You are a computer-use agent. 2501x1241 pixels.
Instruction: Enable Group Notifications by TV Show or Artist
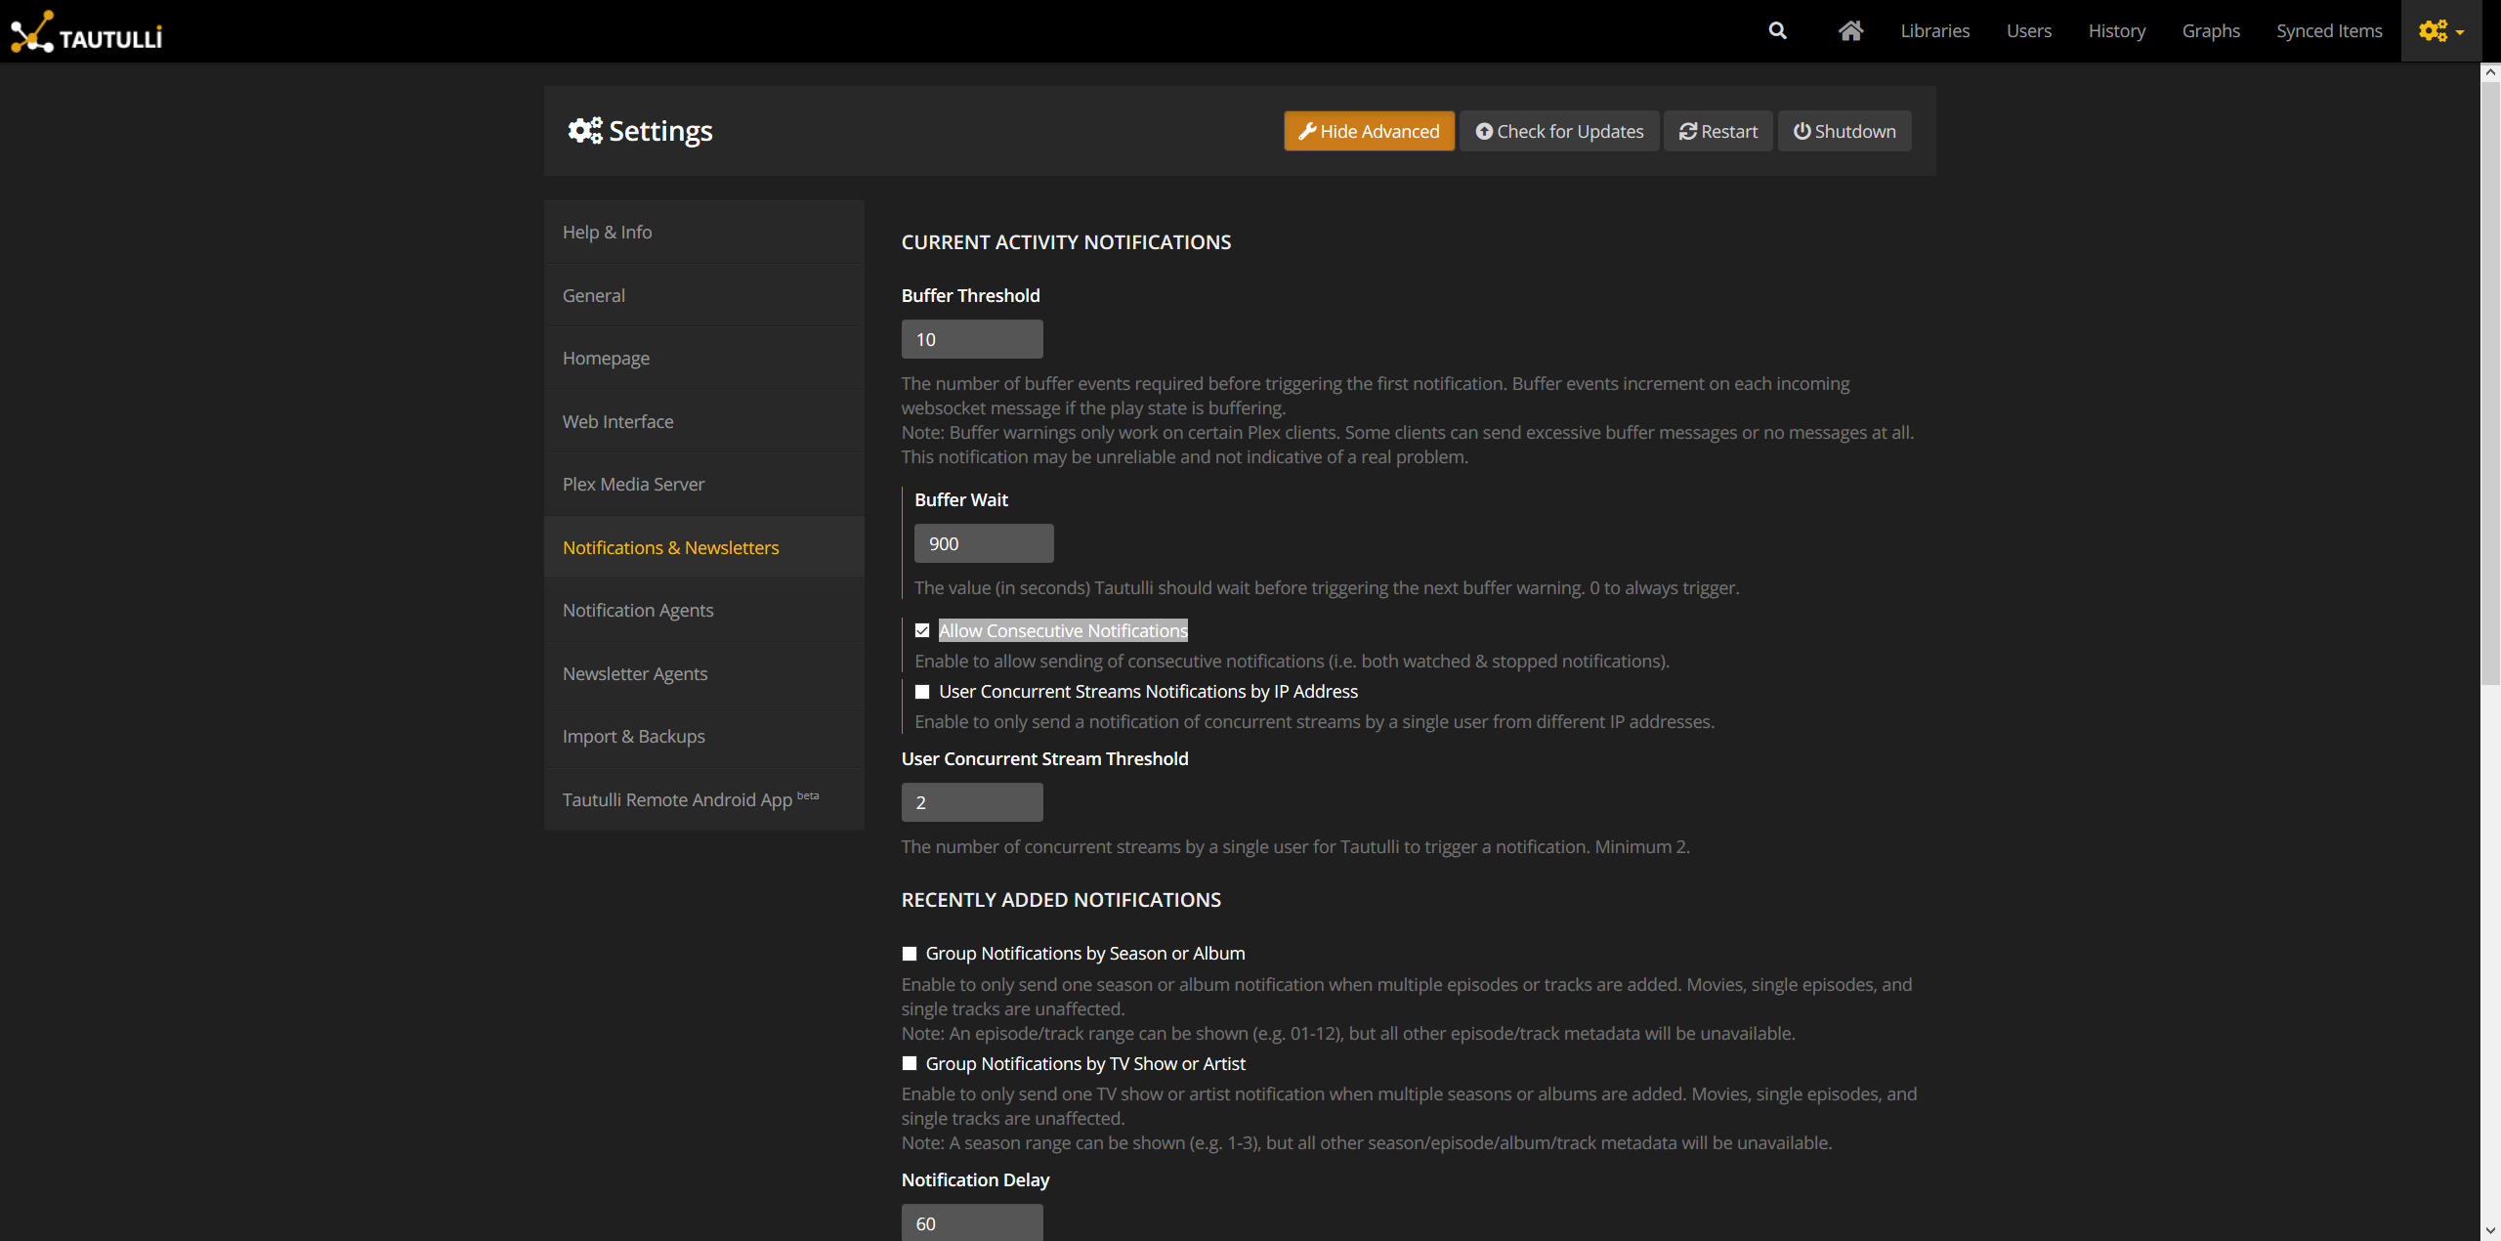coord(910,1064)
